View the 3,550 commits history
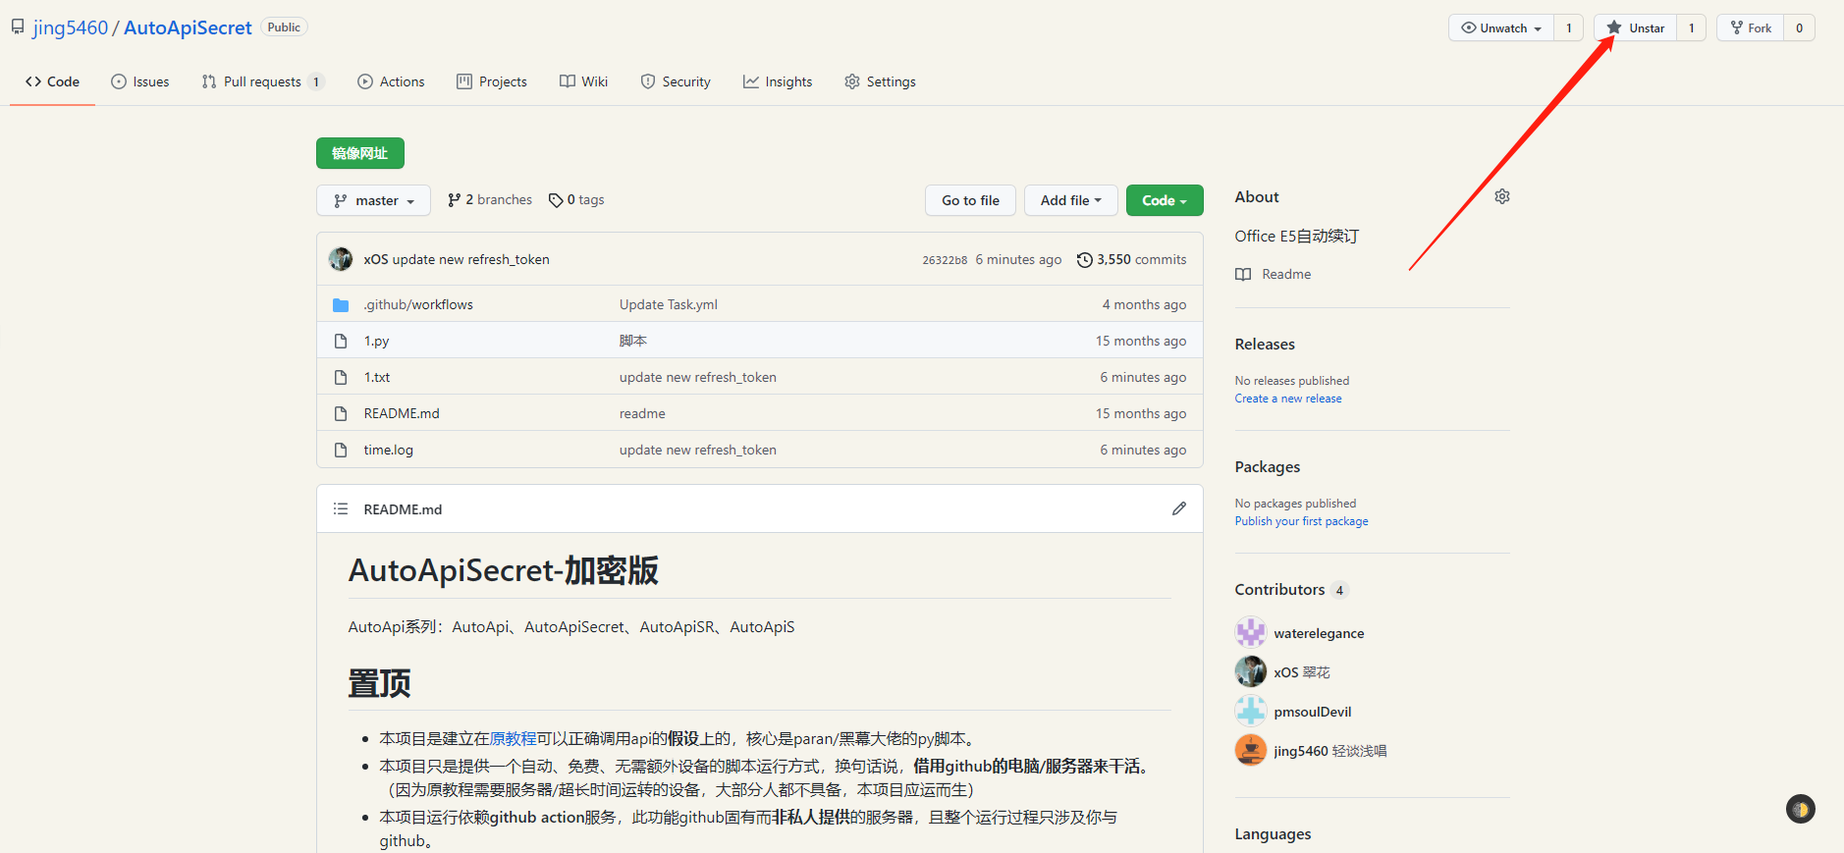Image resolution: width=1844 pixels, height=853 pixels. pos(1131,259)
